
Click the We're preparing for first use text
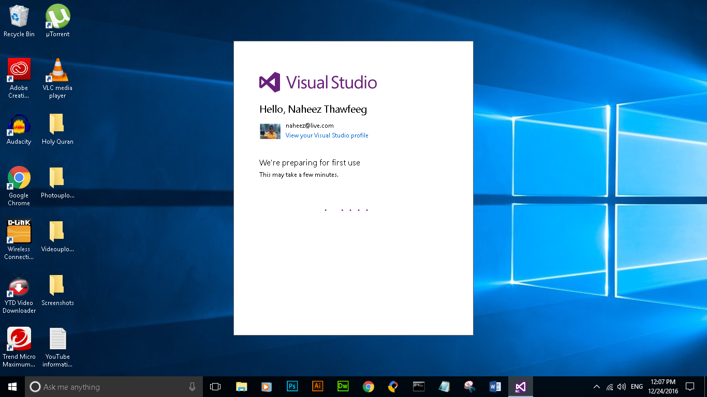click(x=310, y=163)
